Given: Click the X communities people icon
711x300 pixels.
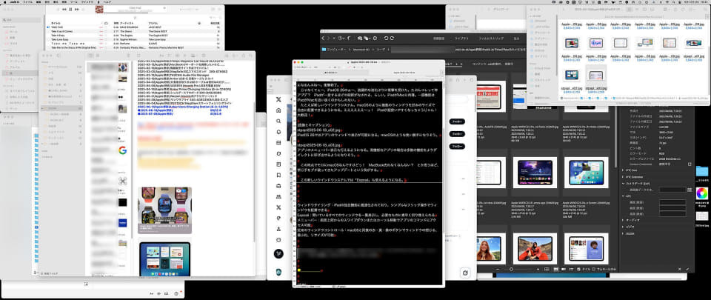Looking at the screenshot, I should click(278, 197).
